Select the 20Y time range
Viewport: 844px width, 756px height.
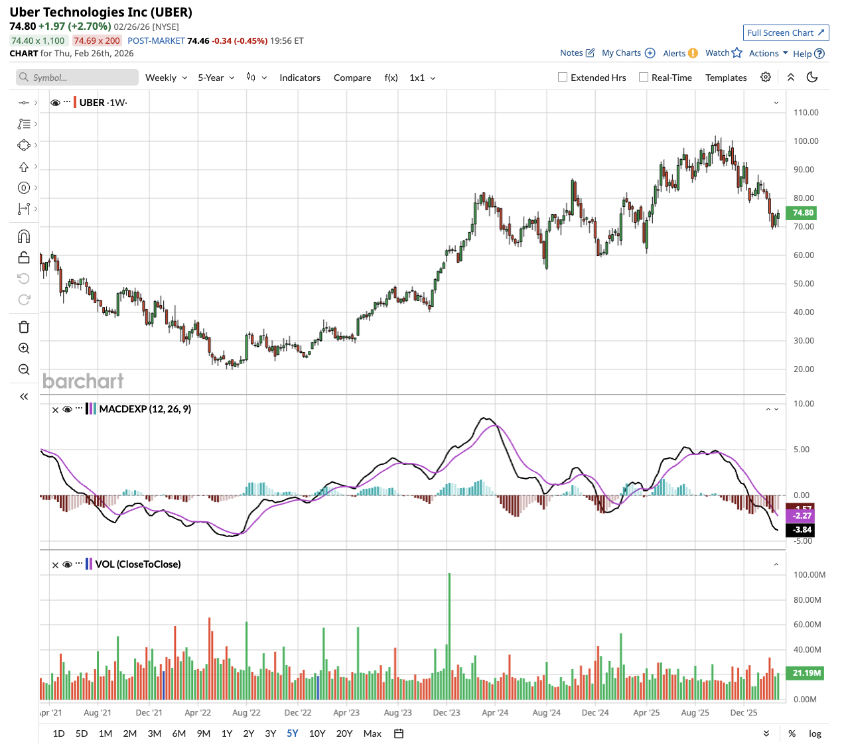pos(344,733)
